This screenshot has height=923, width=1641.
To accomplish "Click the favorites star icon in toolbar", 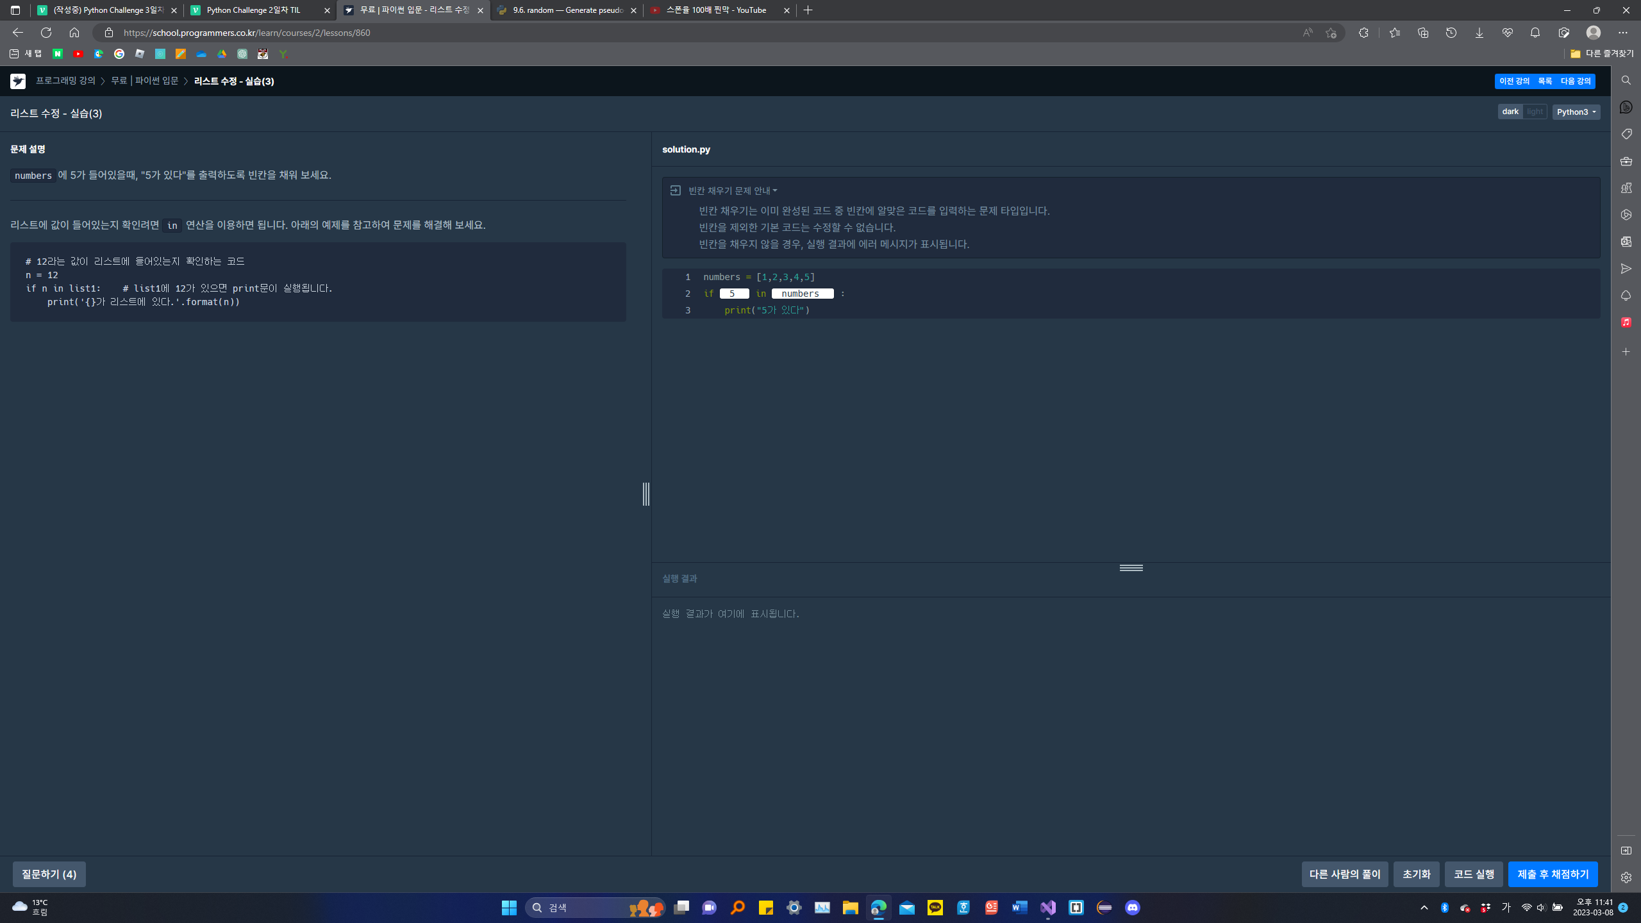I will click(x=1394, y=33).
